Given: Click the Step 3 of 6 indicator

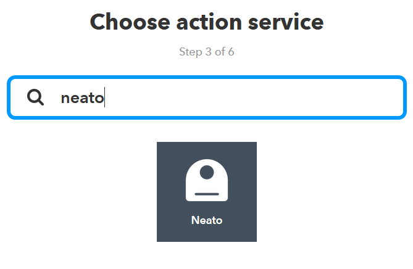Looking at the screenshot, I should pos(207,52).
